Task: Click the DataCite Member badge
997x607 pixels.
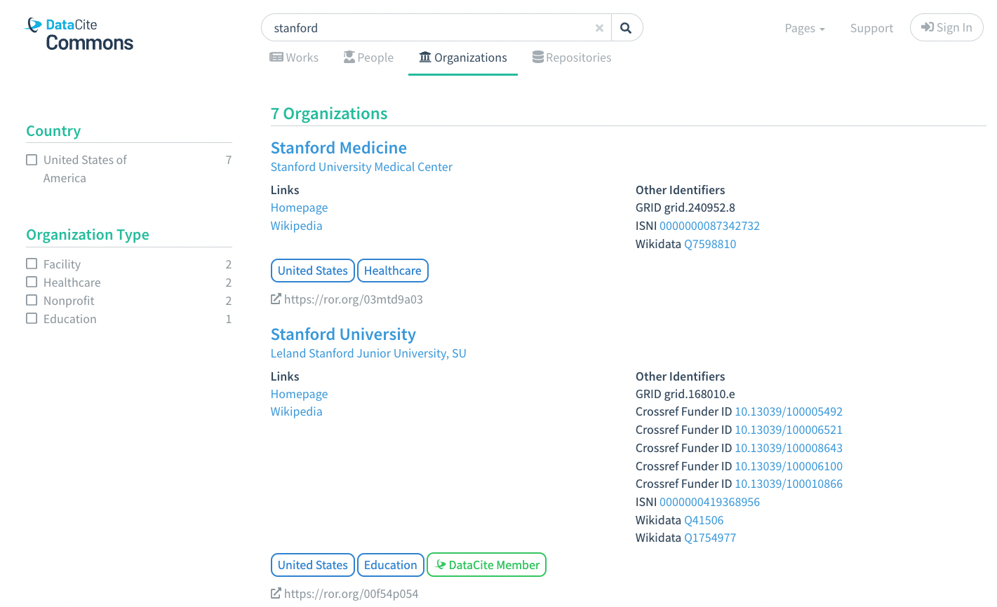Action: (487, 565)
